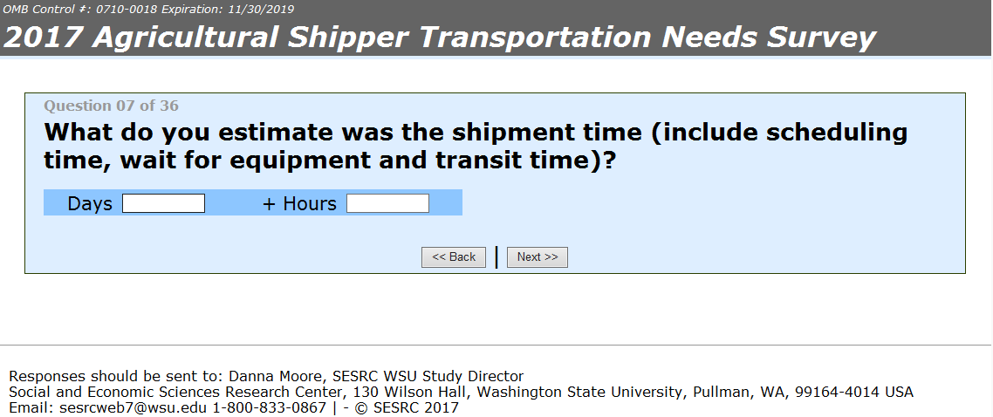Click the 1-800-833-0867 phone number
This screenshot has width=993, height=417.
(270, 407)
